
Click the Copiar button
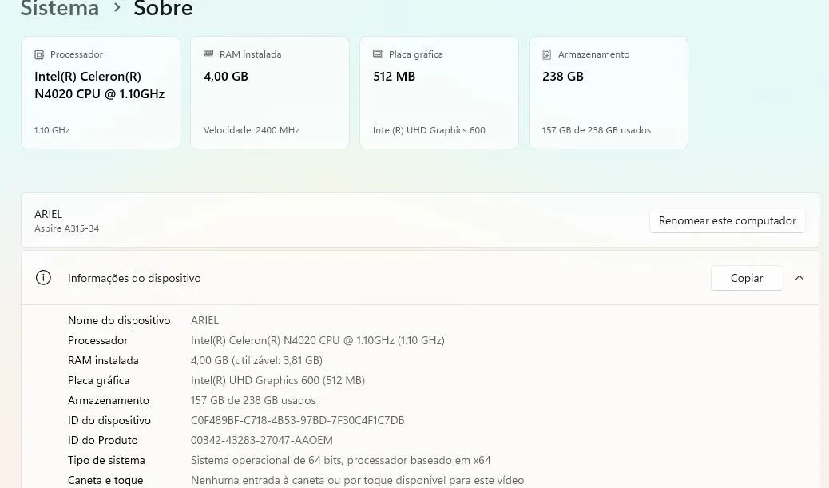747,278
